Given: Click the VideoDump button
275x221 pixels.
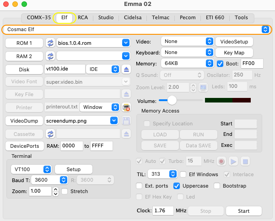Looking at the screenshot, I should coord(24,121).
